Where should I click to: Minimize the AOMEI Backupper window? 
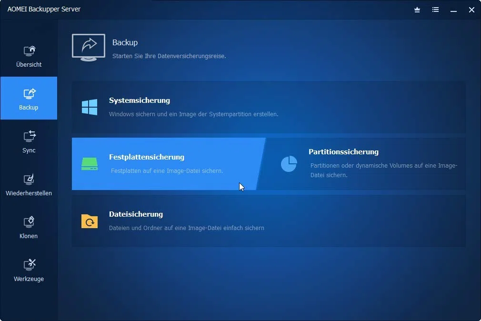pos(453,10)
